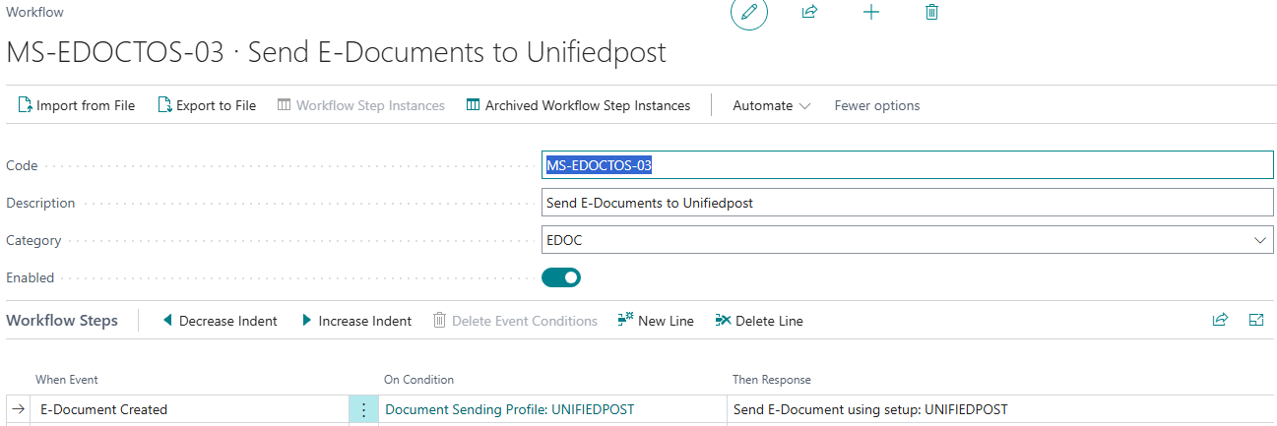Disable the workflow using Enabled toggle
The width and height of the screenshot is (1277, 426).
click(x=561, y=277)
